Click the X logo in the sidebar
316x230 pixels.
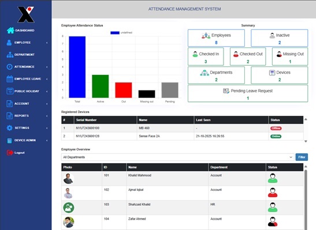(26, 14)
